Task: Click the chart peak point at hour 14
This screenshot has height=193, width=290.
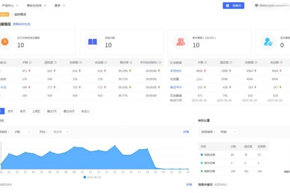Action: click(x=115, y=146)
